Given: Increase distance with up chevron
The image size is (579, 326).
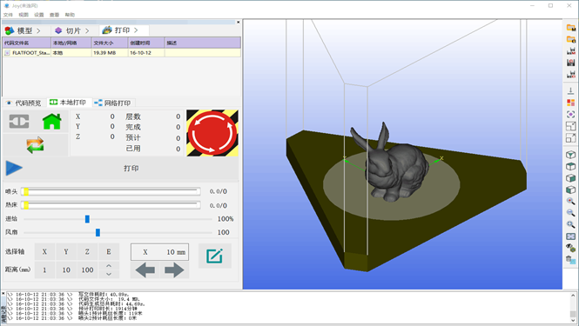Looking at the screenshot, I should (109, 266).
